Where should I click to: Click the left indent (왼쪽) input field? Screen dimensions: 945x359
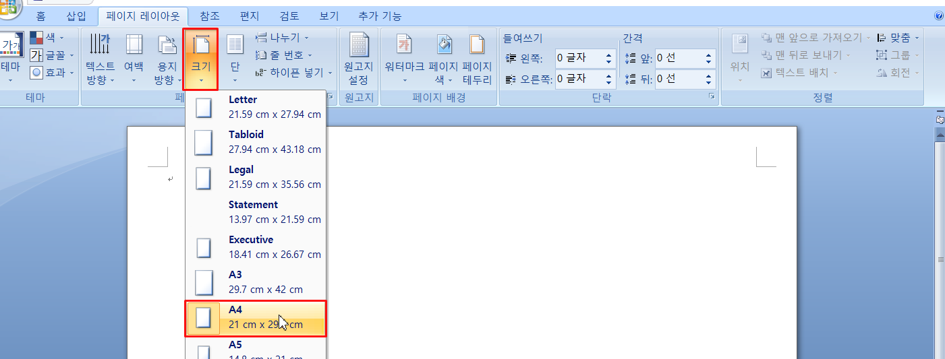[x=579, y=59]
